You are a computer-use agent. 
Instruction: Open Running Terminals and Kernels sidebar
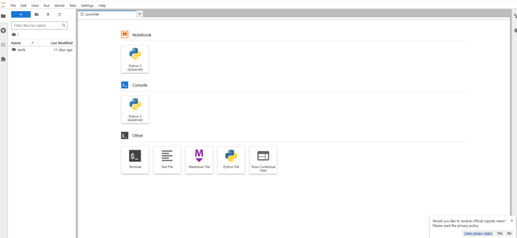tap(4, 30)
